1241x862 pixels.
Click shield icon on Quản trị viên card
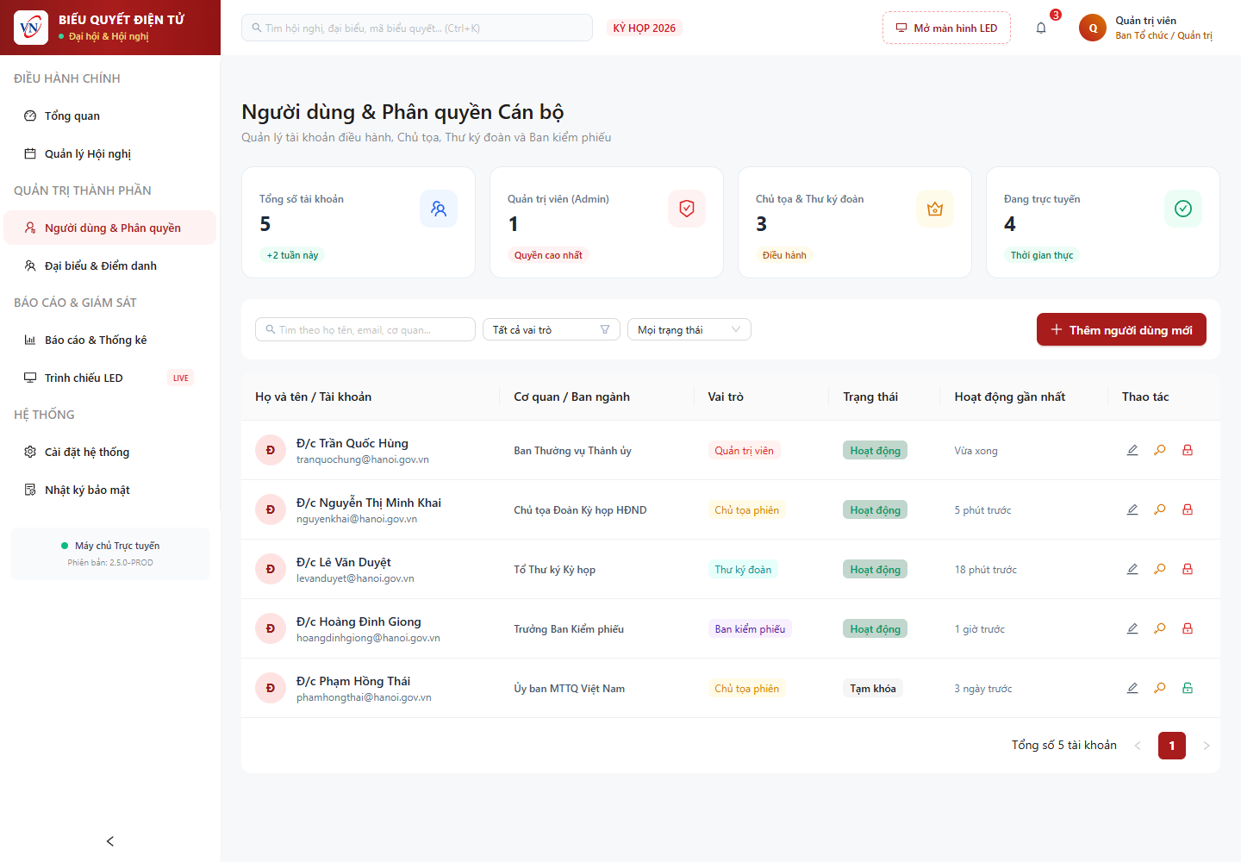(687, 209)
